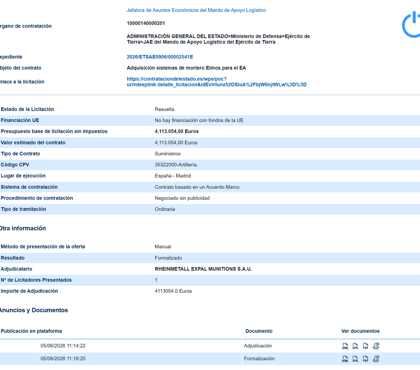The height and width of the screenshot is (370, 420).
Task: Click the 'Manual' offer method value
Action: point(163,247)
